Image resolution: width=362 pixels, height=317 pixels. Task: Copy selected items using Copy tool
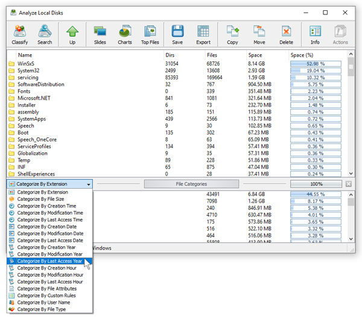coord(232,34)
